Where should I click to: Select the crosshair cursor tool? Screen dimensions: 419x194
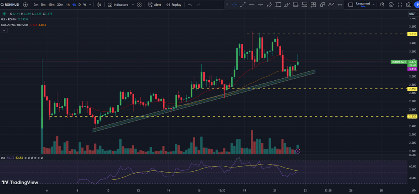(x=234, y=4)
